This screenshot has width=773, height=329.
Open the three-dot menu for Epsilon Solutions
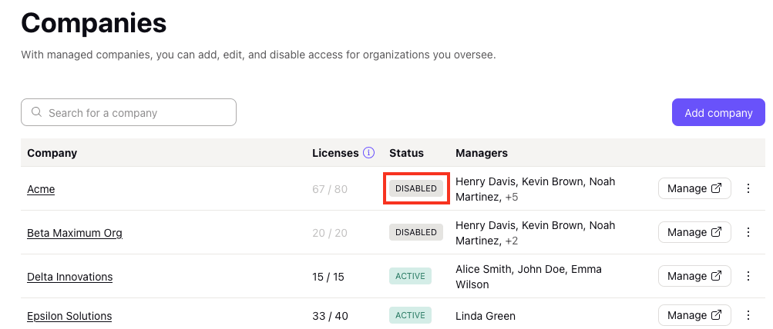[748, 315]
